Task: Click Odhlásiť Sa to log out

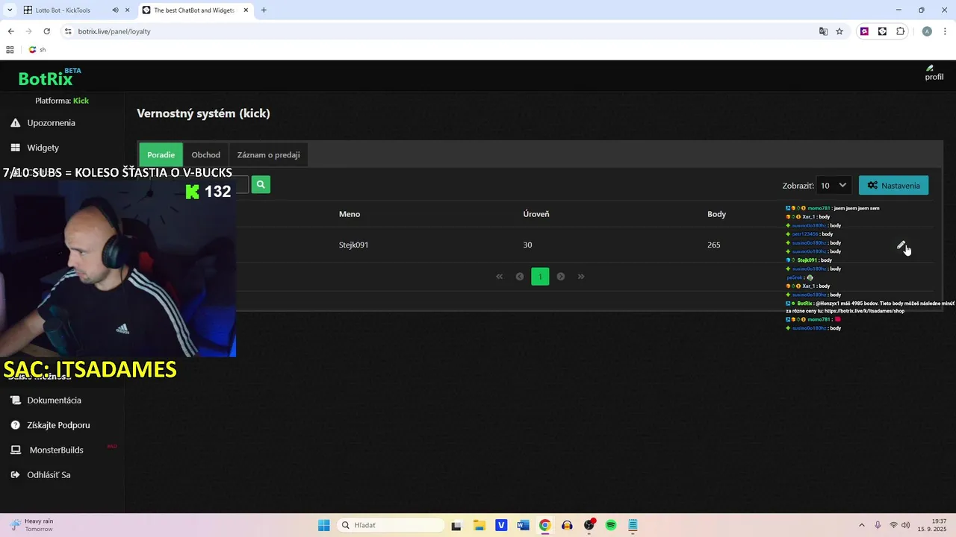Action: (49, 474)
